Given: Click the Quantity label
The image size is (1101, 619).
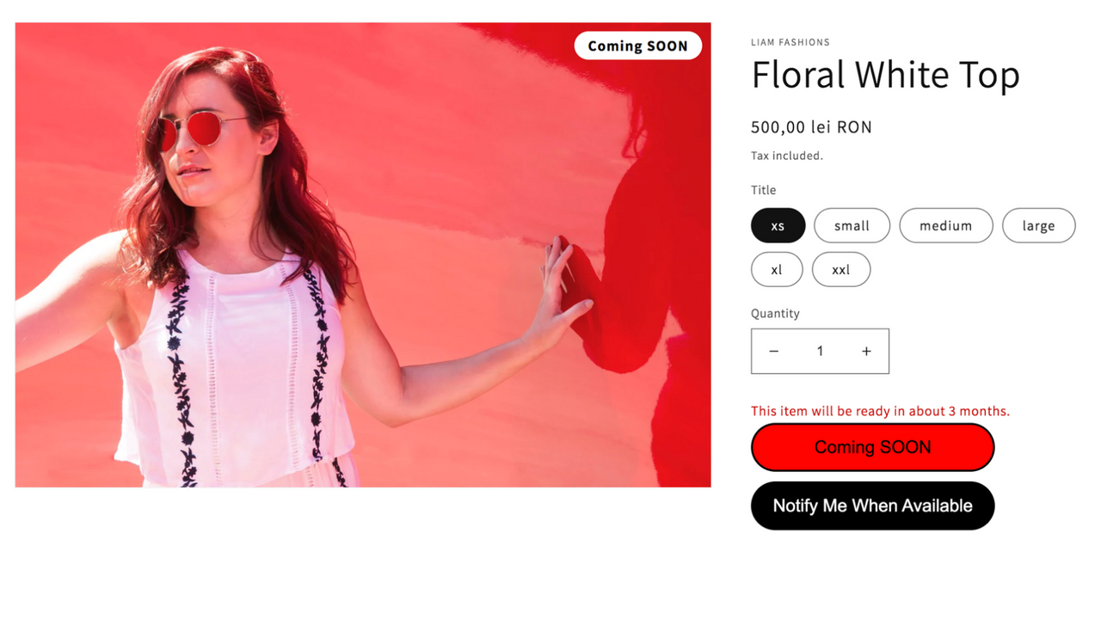Looking at the screenshot, I should pyautogui.click(x=775, y=313).
